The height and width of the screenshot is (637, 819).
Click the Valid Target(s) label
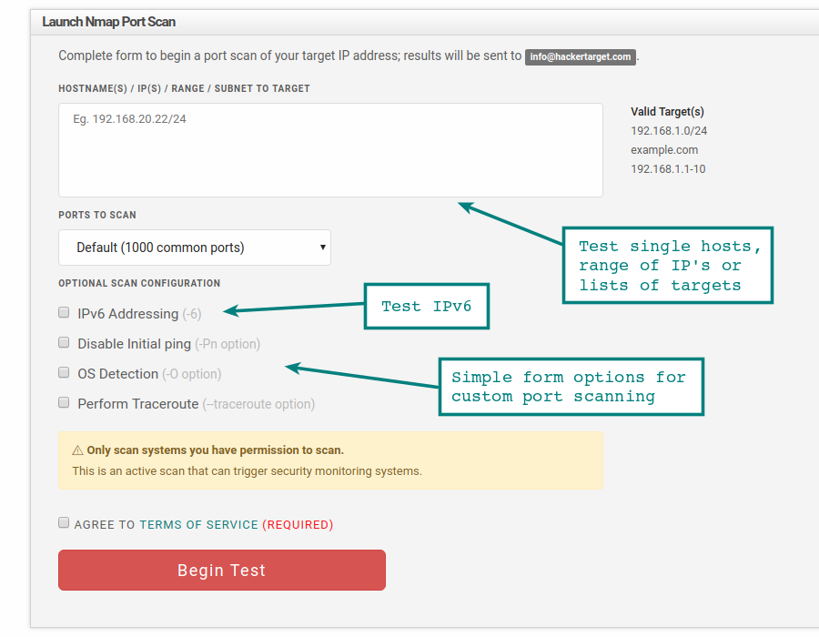pyautogui.click(x=668, y=112)
